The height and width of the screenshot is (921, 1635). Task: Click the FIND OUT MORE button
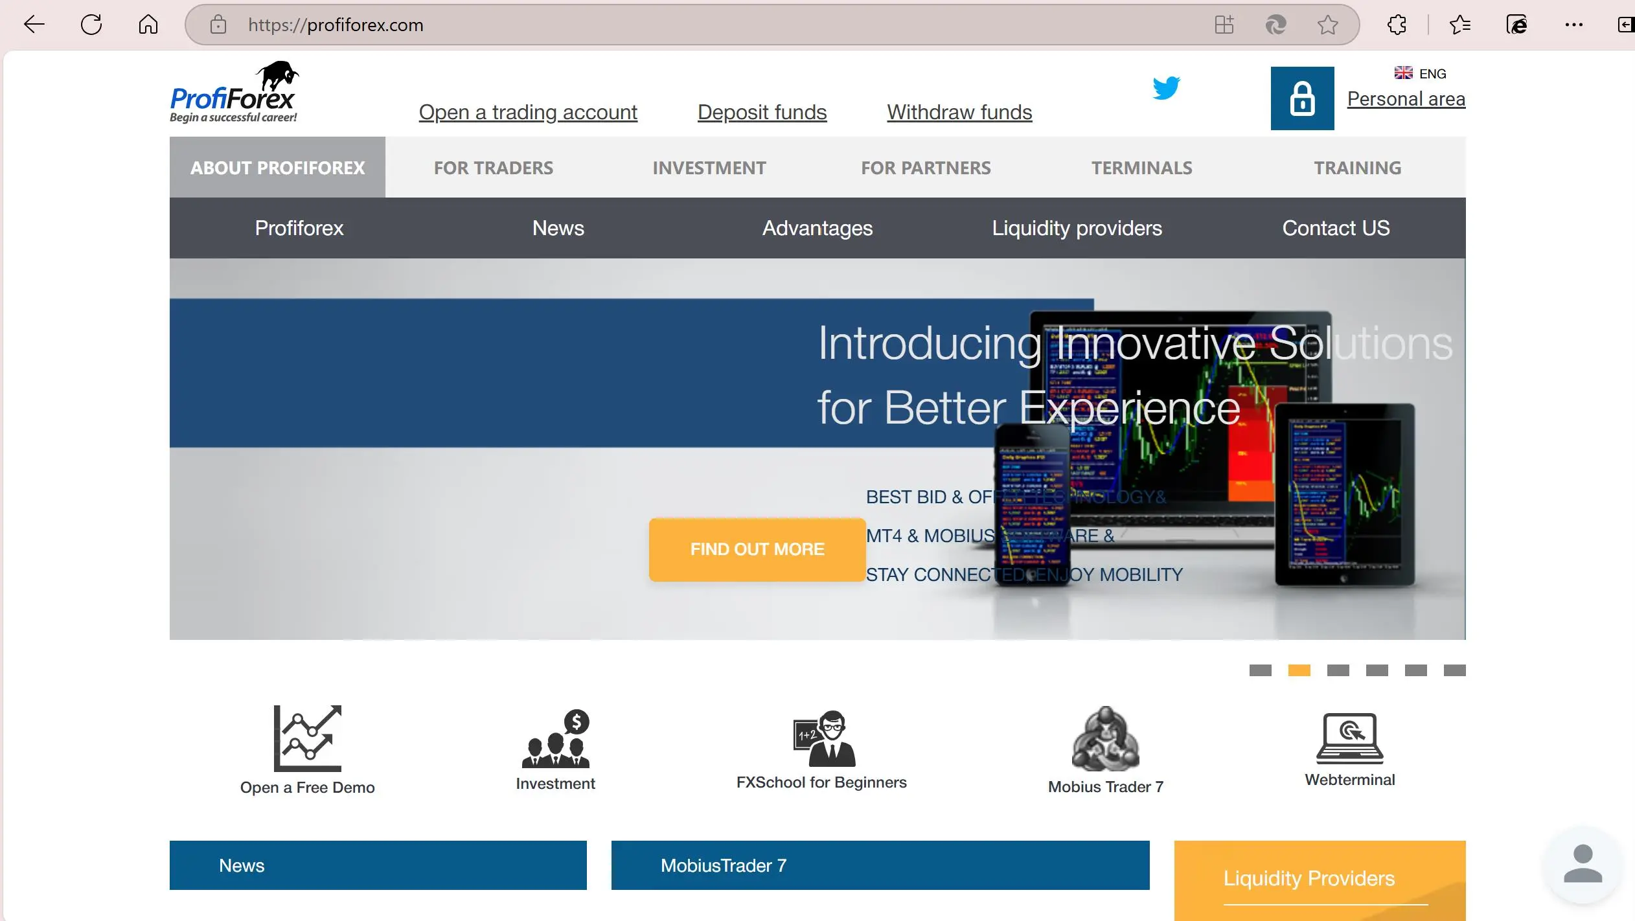point(757,549)
